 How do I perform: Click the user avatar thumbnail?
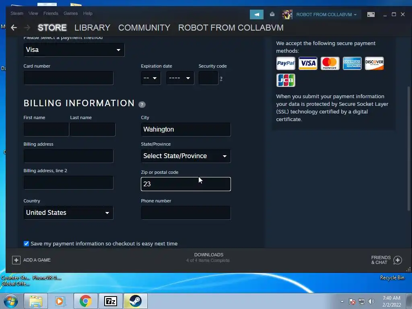pyautogui.click(x=287, y=14)
